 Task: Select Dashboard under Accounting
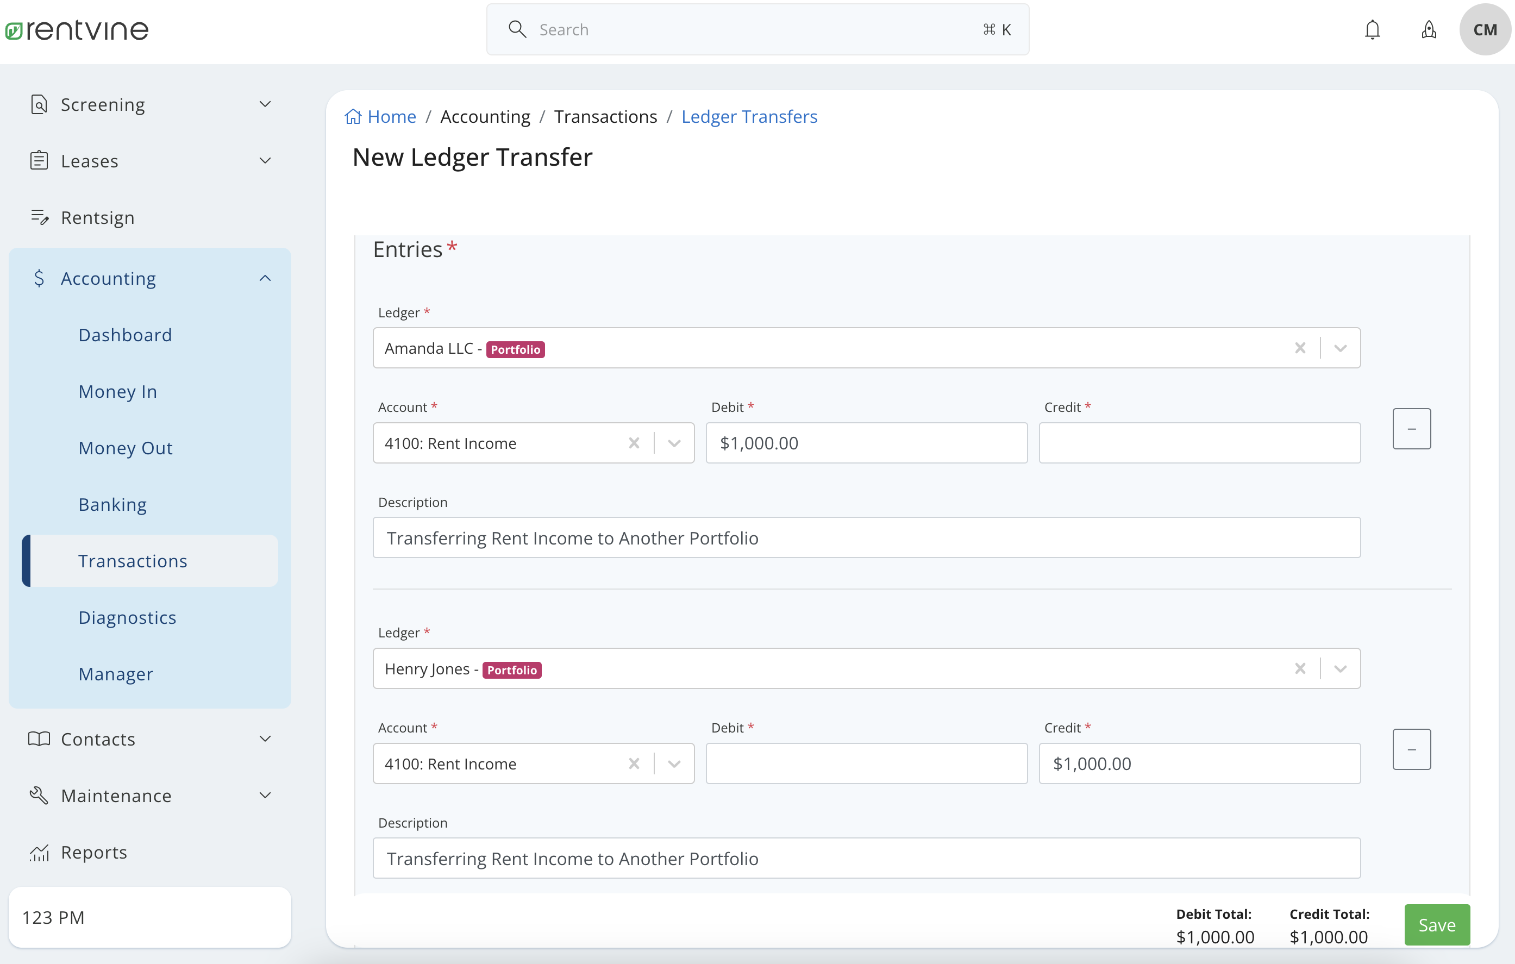tap(124, 334)
